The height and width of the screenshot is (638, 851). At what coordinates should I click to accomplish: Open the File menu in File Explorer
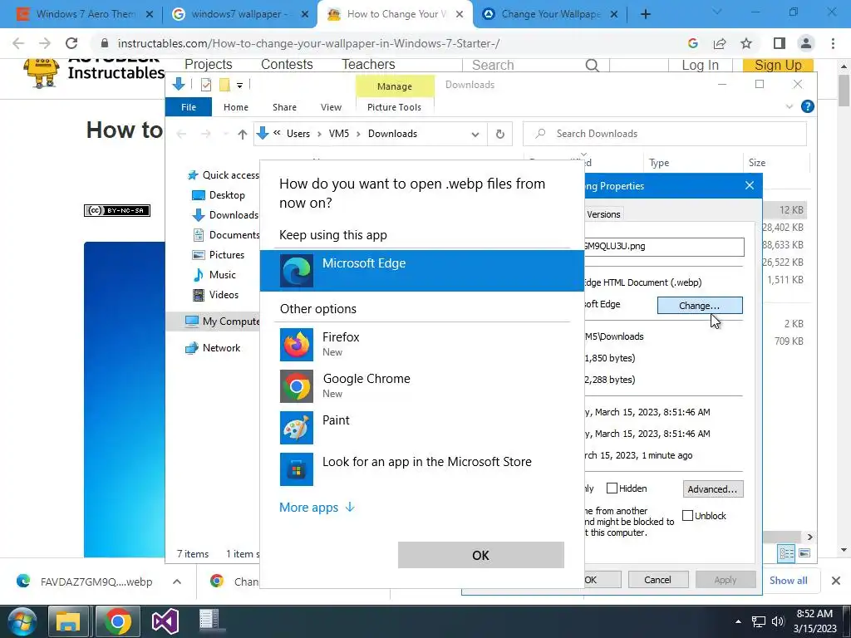pyautogui.click(x=189, y=107)
